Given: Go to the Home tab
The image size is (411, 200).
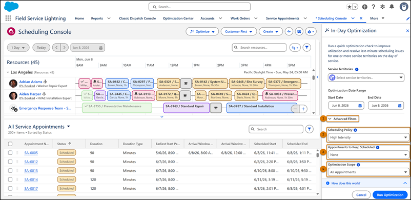Looking at the screenshot, I should pyautogui.click(x=79, y=18).
